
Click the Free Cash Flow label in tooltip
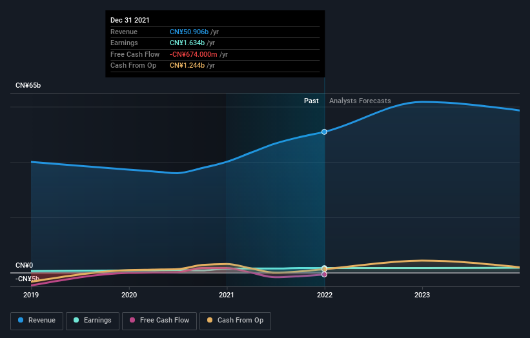click(x=135, y=54)
